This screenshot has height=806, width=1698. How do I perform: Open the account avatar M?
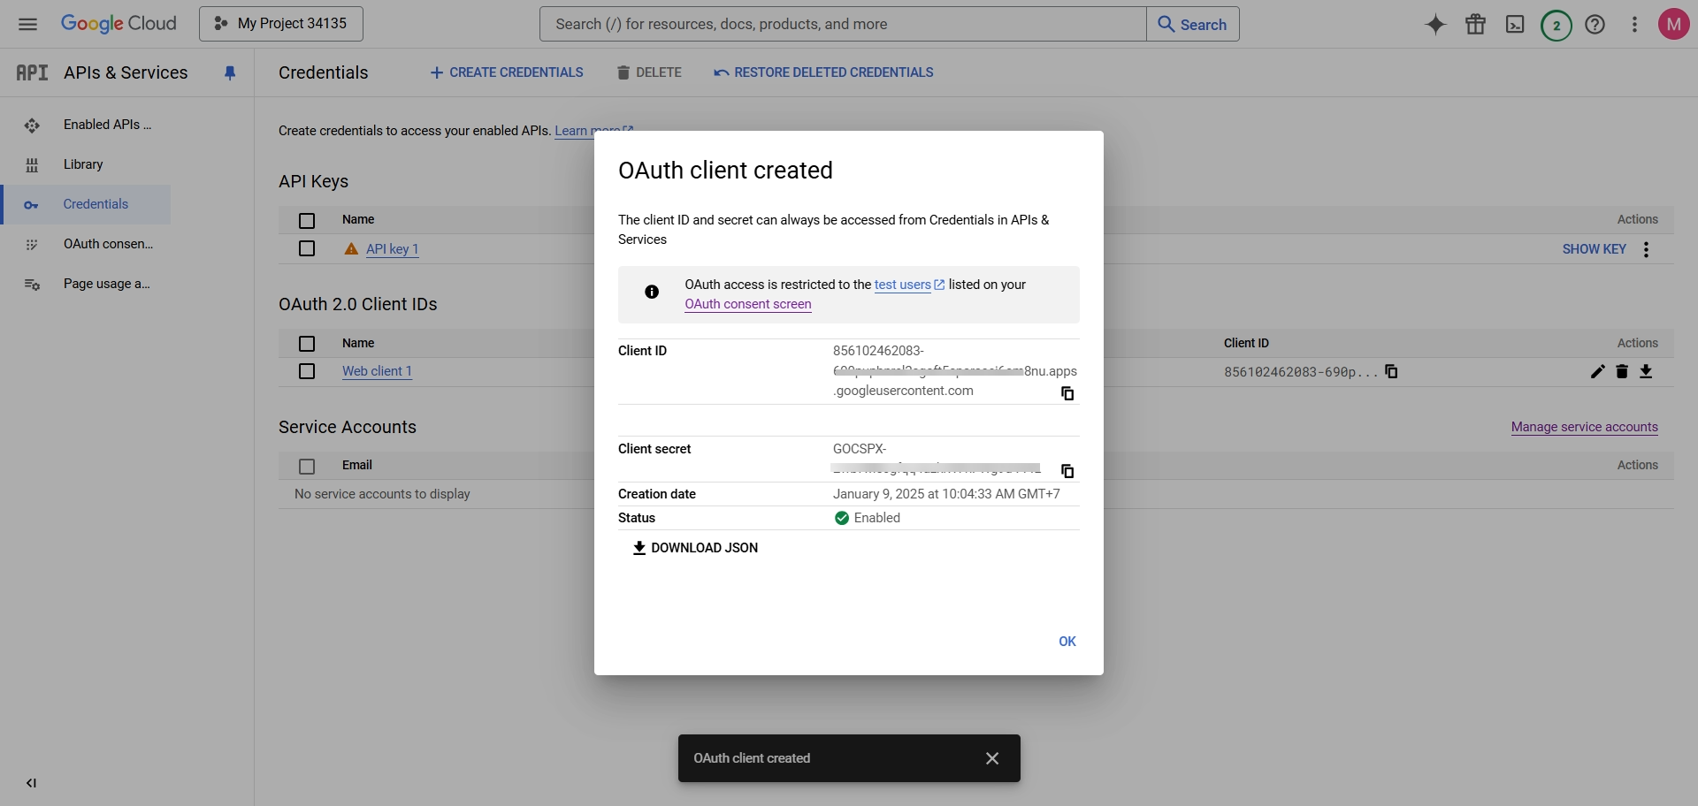(1673, 25)
